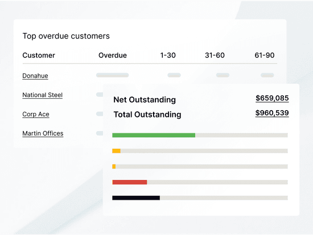Click the shortest orange progress bar
This screenshot has height=235, width=313.
pyautogui.click(x=114, y=166)
